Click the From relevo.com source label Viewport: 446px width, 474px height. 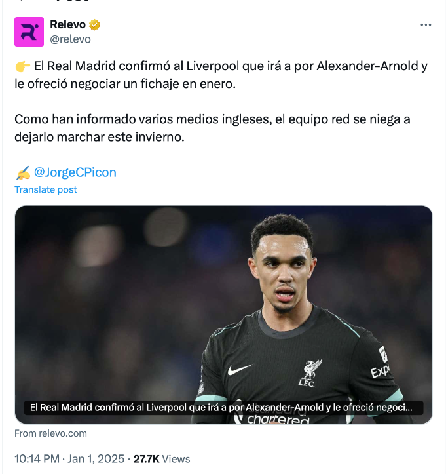point(50,433)
